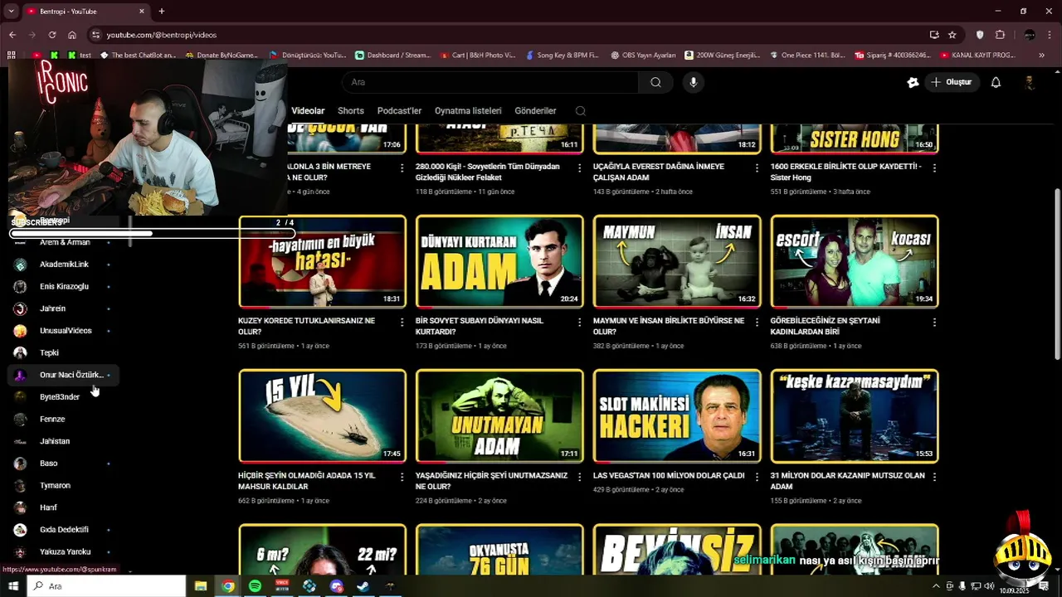
Task: Open a new Chrome tab
Action: (162, 11)
